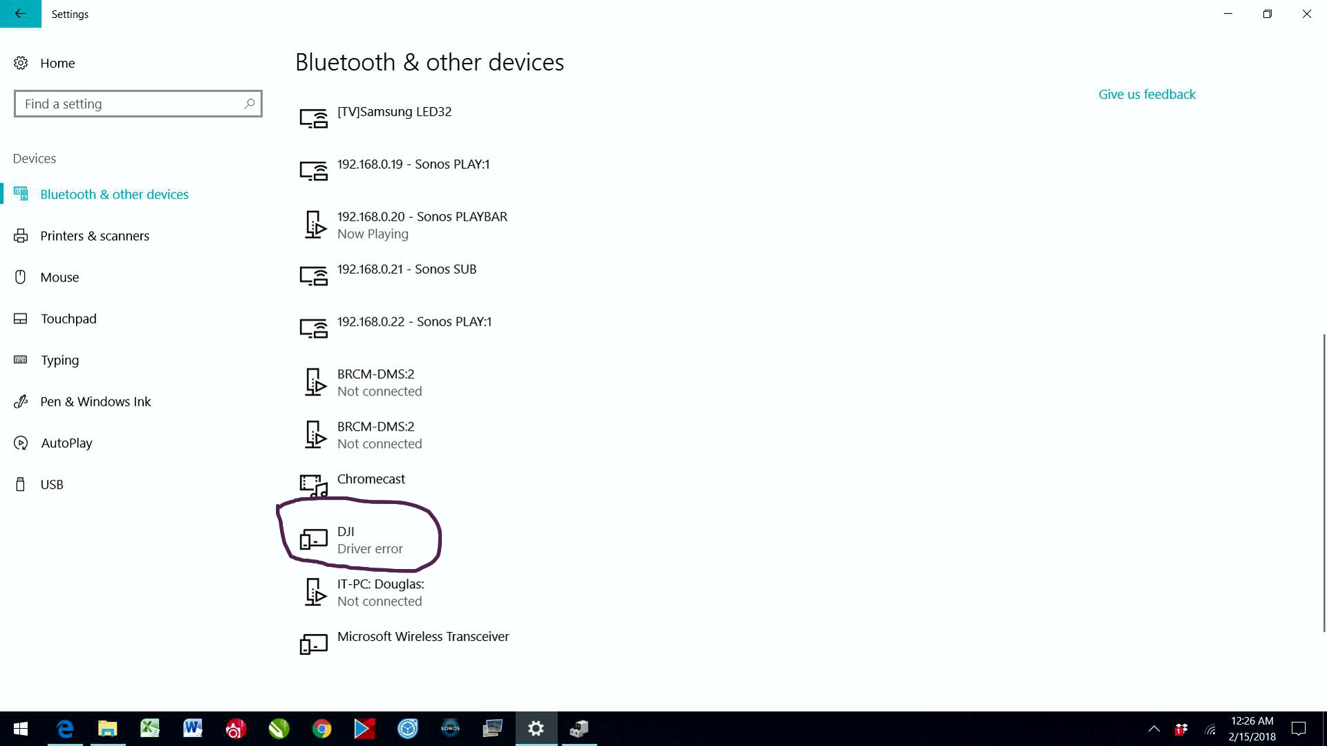Click the search magnifier icon
This screenshot has height=746, width=1327.
pyautogui.click(x=249, y=104)
